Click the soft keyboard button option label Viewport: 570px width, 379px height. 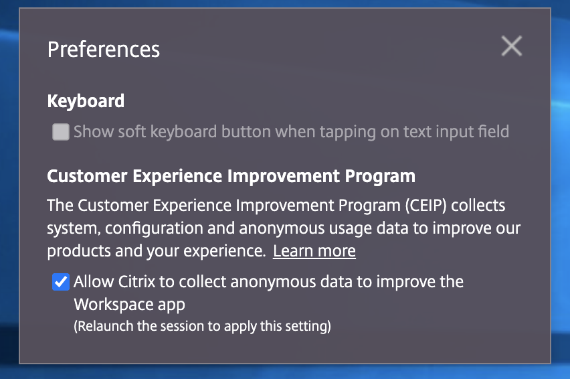[x=291, y=132]
